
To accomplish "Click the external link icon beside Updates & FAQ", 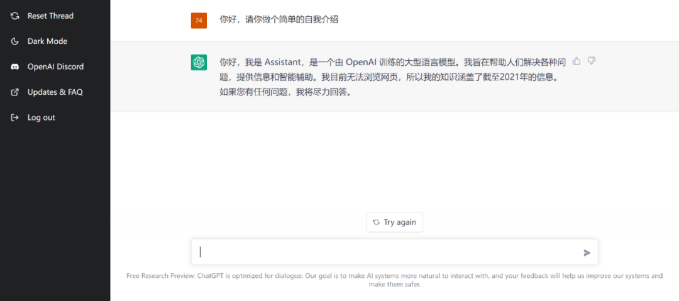I will 14,92.
